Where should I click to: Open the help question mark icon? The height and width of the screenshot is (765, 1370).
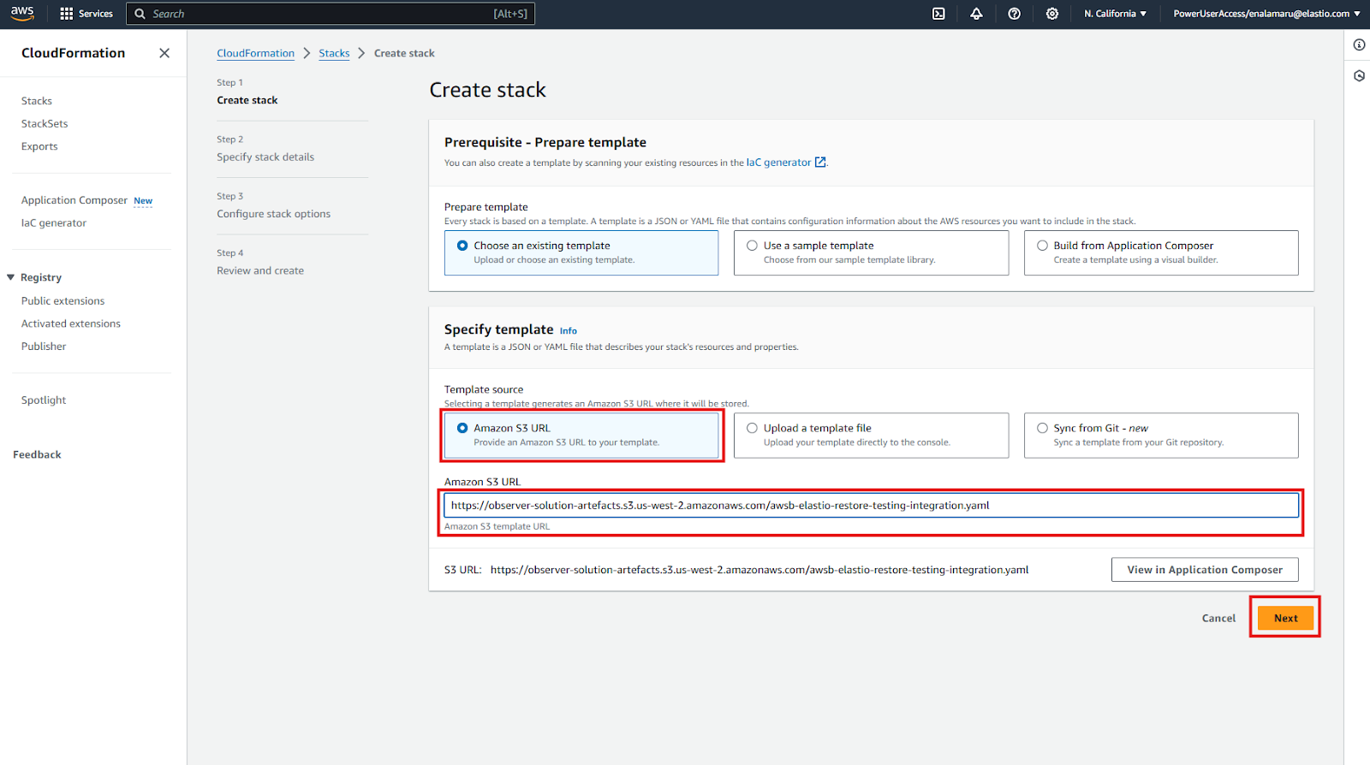1014,14
